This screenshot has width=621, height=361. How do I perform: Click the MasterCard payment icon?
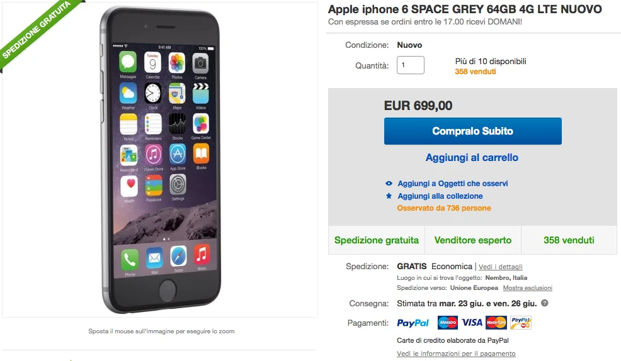click(x=496, y=323)
